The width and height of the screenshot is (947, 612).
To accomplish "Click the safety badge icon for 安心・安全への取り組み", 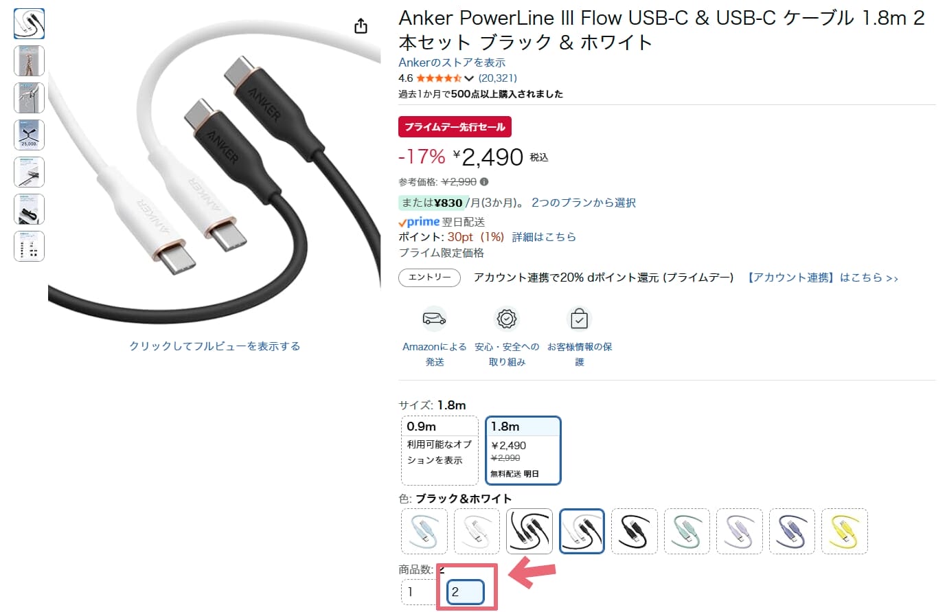I will tap(506, 319).
